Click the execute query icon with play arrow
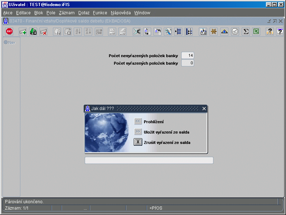 68,31
